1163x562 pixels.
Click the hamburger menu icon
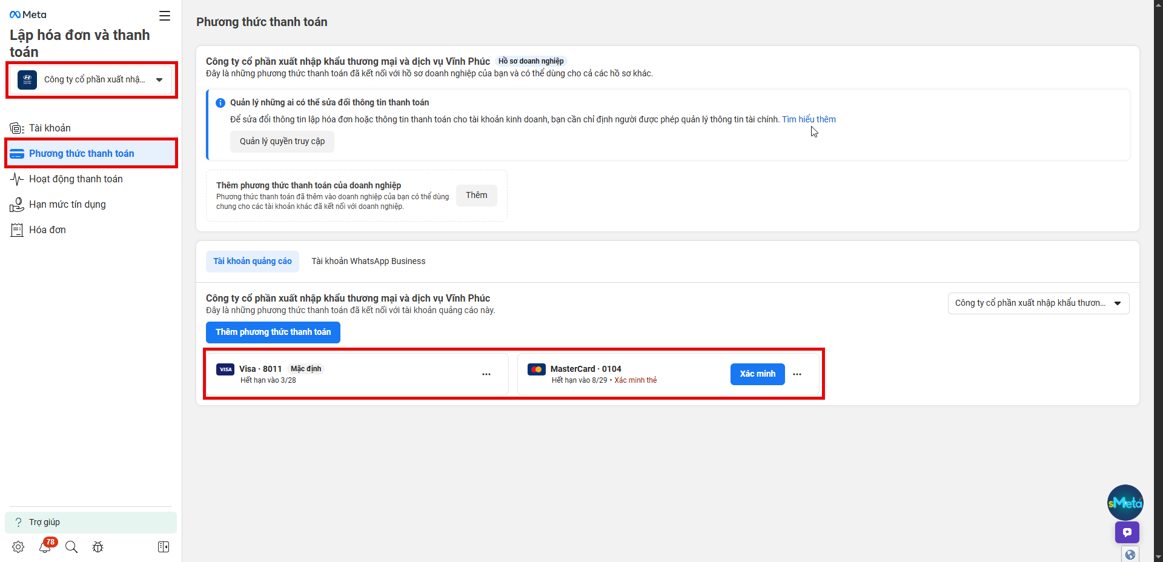pyautogui.click(x=165, y=16)
